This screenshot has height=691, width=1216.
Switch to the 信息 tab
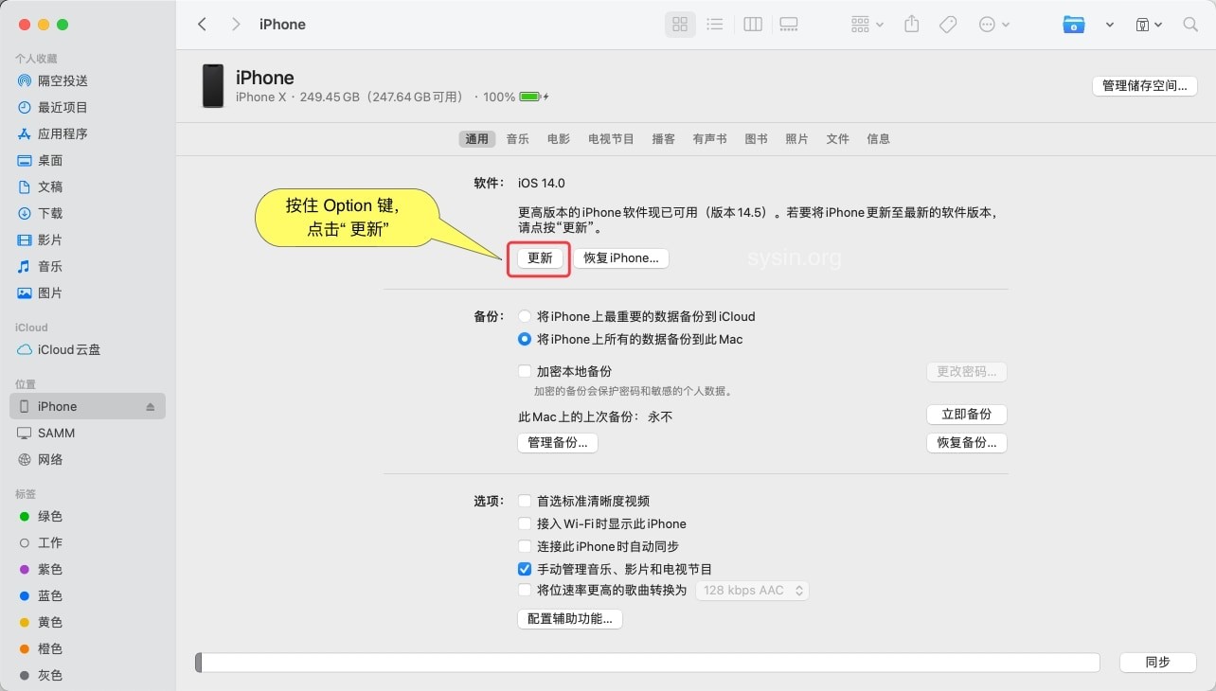click(878, 139)
